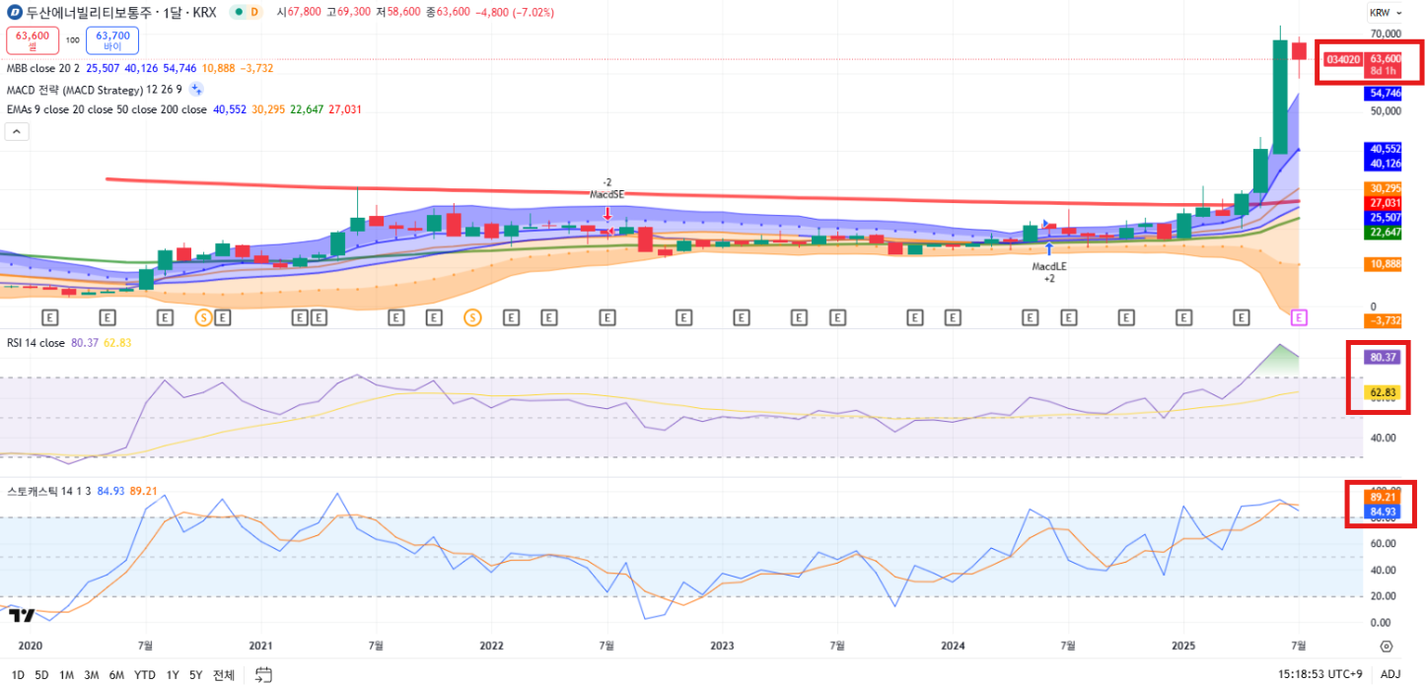Click the orange S split marker before 2021
The image size is (1425, 685).
pyautogui.click(x=204, y=317)
